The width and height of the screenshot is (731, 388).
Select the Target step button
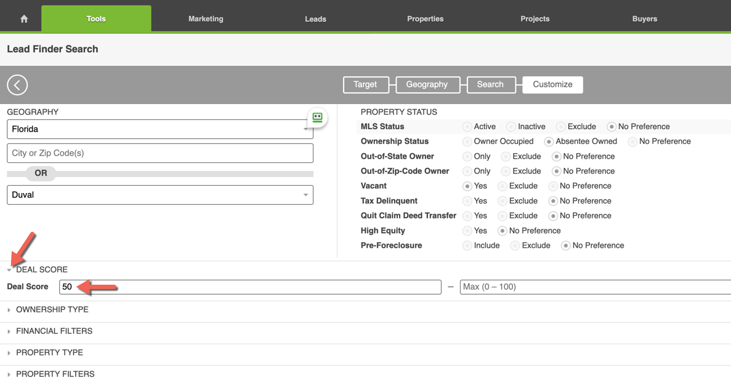[x=366, y=85]
